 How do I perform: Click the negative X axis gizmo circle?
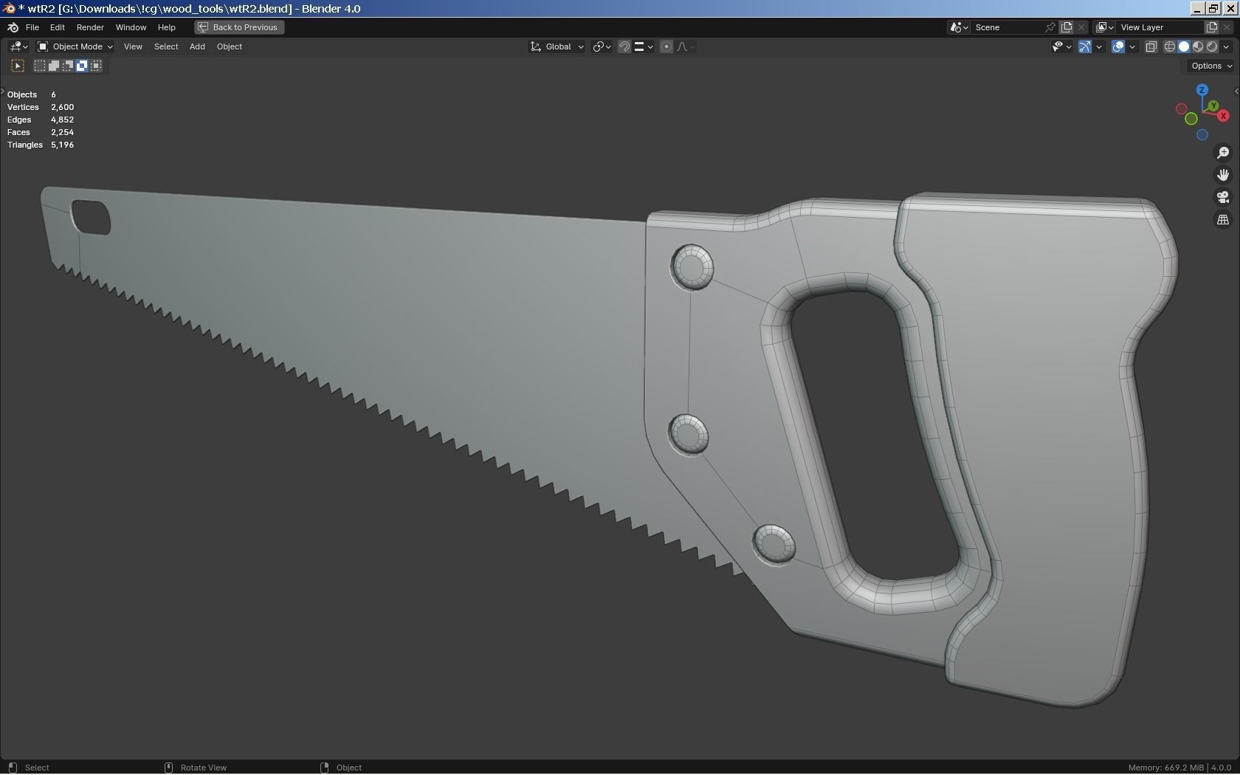pos(1181,109)
